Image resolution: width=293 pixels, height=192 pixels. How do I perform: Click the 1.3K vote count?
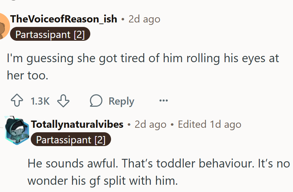tap(40, 101)
